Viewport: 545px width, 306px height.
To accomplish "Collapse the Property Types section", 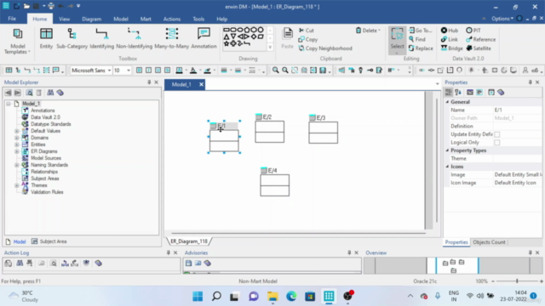I will click(448, 150).
